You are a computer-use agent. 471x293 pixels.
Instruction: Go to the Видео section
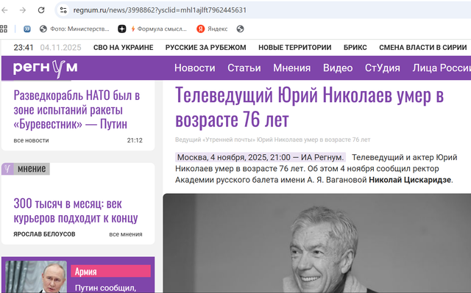click(x=338, y=68)
